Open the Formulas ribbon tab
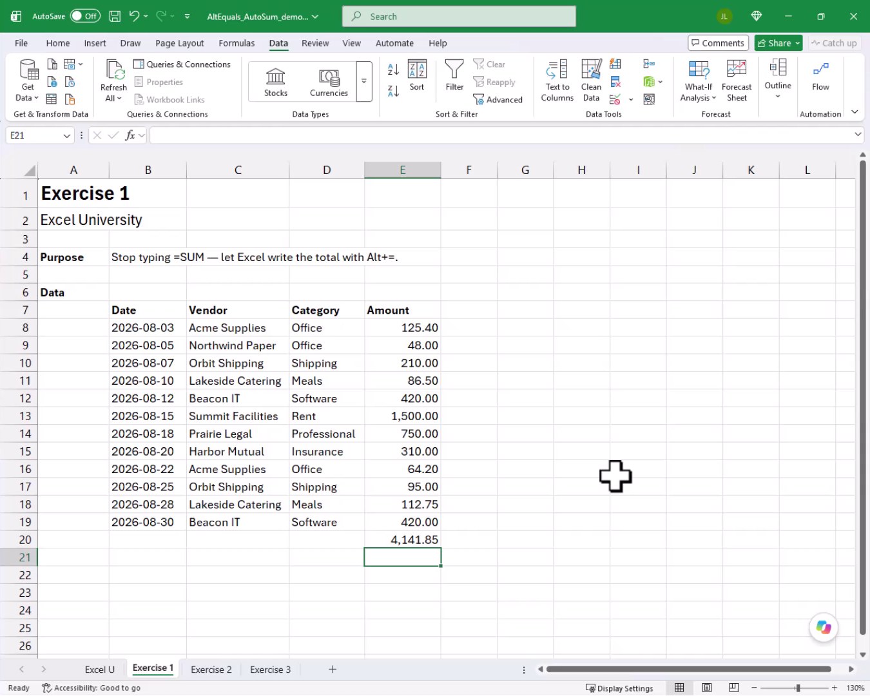The image size is (870, 696). (237, 43)
